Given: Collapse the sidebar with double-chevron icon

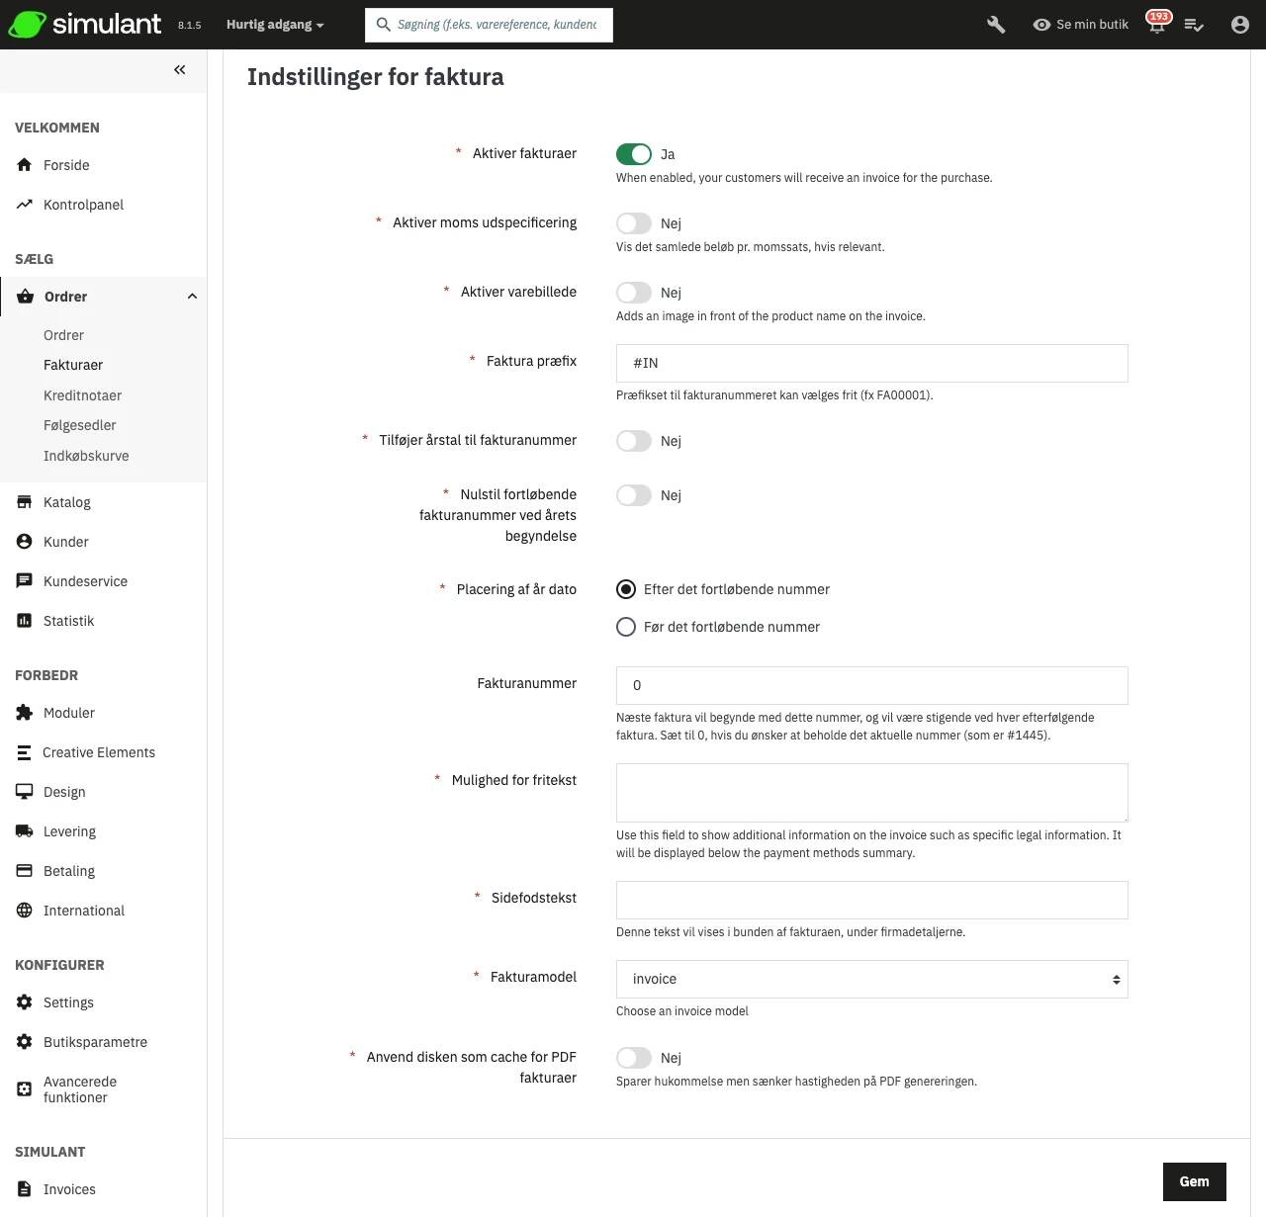Looking at the screenshot, I should tap(179, 69).
